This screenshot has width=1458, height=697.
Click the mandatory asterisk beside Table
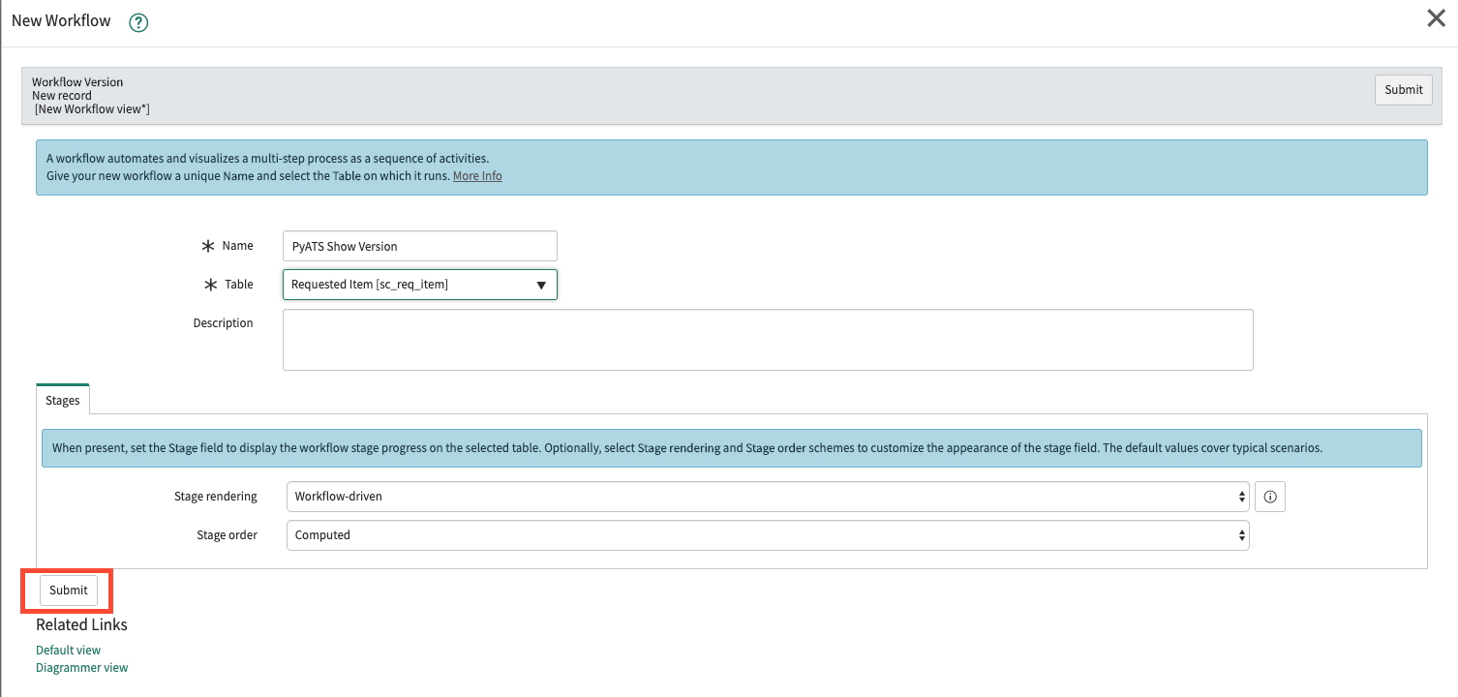(x=210, y=286)
